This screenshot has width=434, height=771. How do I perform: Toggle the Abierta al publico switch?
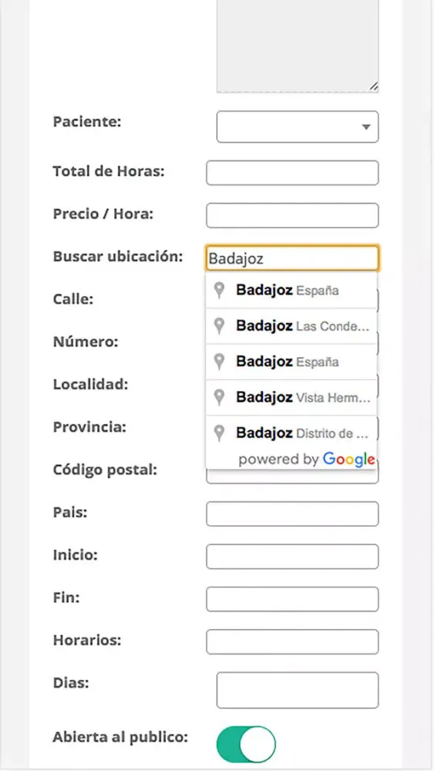[x=246, y=744]
